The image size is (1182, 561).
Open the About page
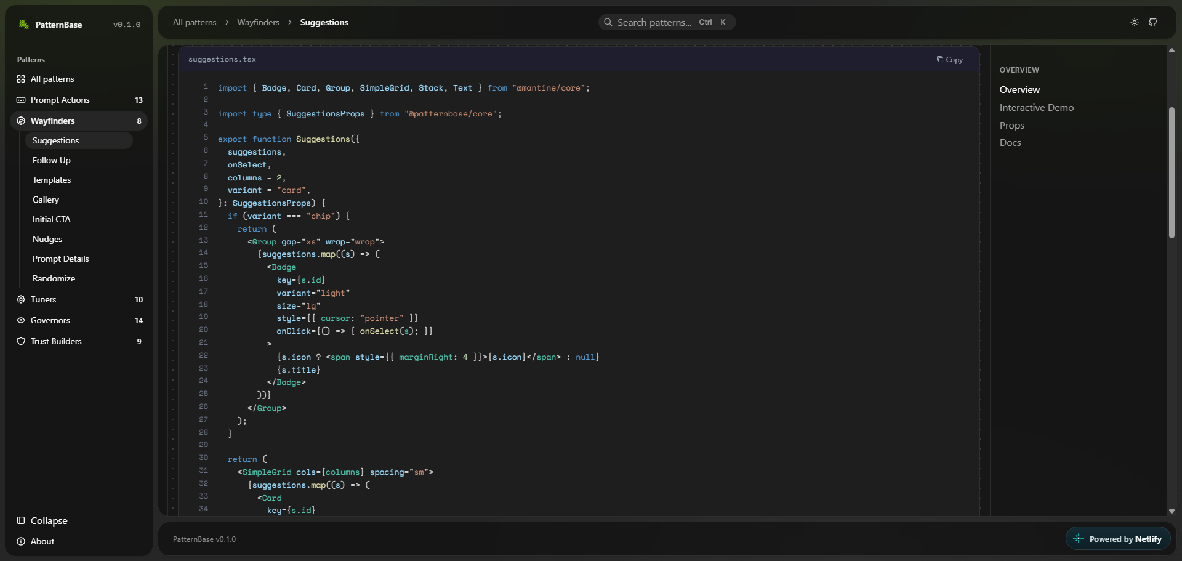tap(79, 541)
